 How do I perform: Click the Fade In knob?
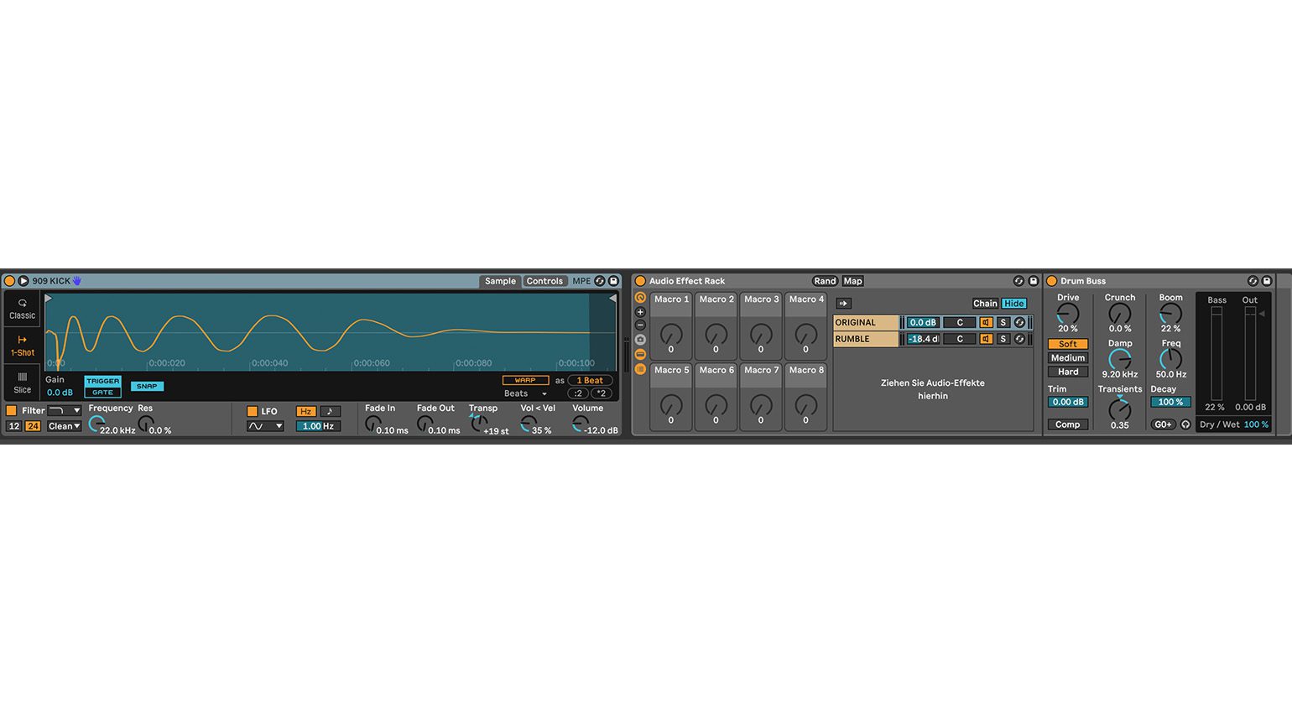373,424
